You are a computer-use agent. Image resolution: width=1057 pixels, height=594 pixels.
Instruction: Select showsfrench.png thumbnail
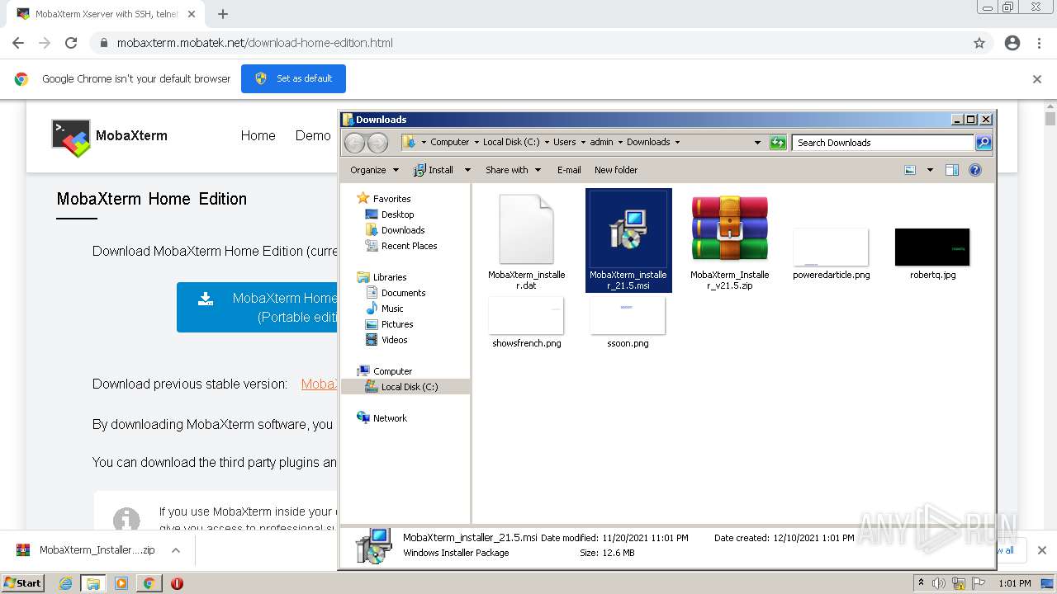point(526,315)
